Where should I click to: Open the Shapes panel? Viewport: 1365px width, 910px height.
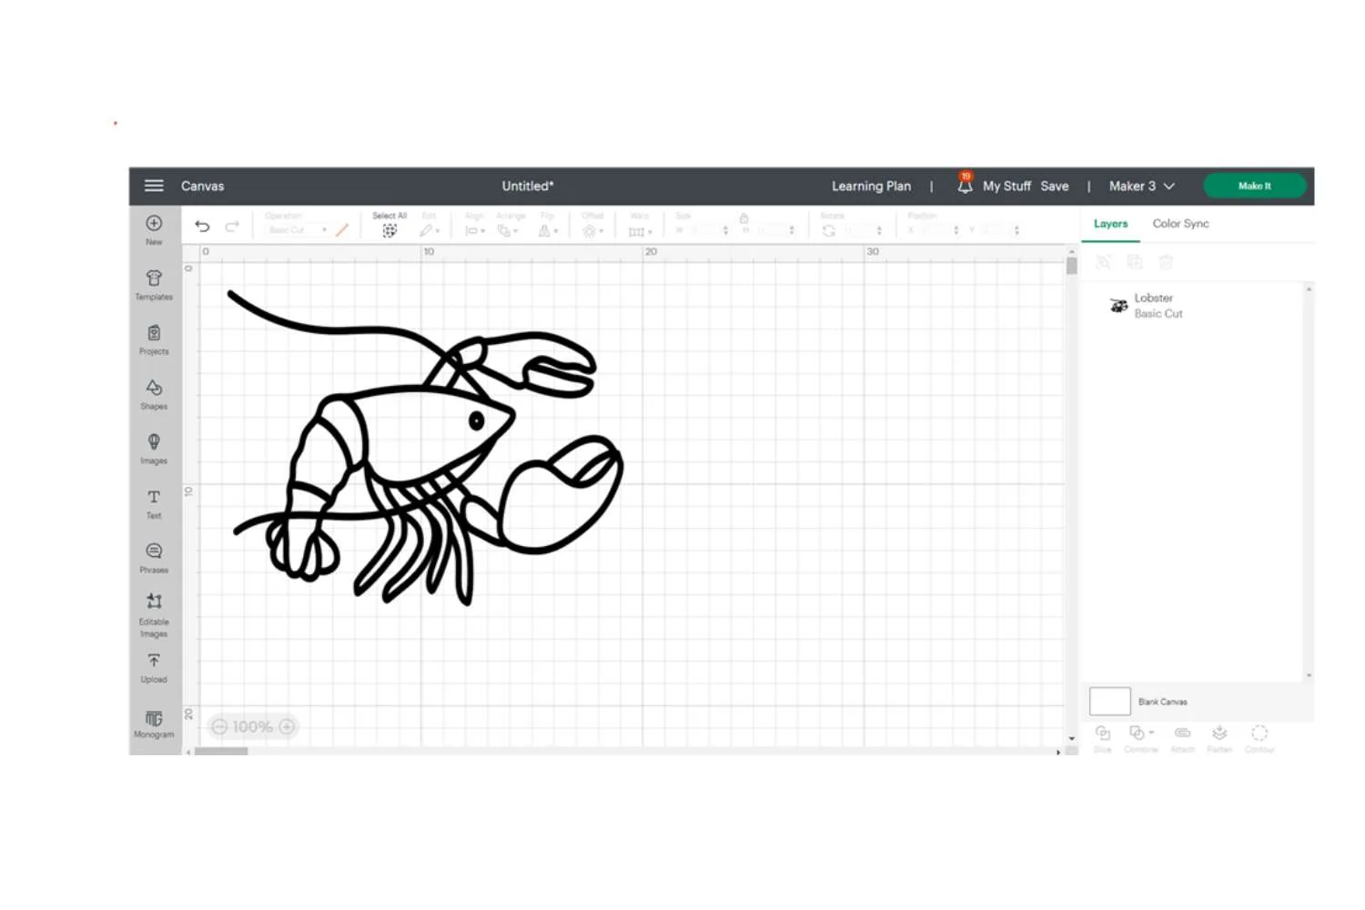pyautogui.click(x=153, y=393)
